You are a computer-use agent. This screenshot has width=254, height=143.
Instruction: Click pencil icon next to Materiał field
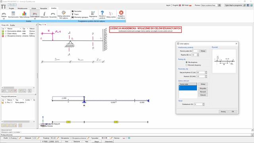click(x=38, y=138)
